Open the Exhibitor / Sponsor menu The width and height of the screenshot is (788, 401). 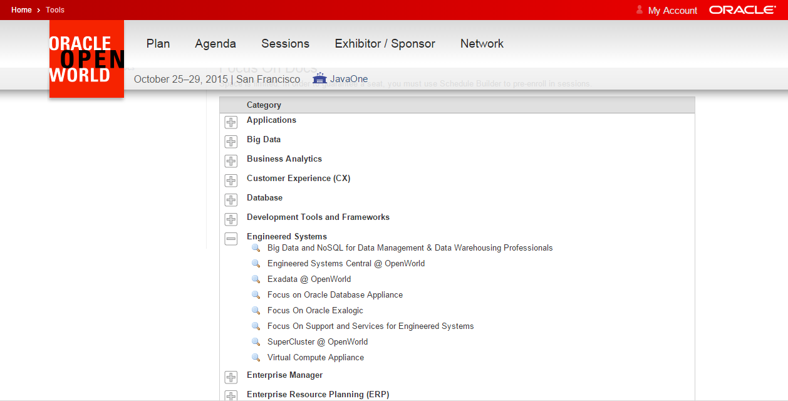385,43
